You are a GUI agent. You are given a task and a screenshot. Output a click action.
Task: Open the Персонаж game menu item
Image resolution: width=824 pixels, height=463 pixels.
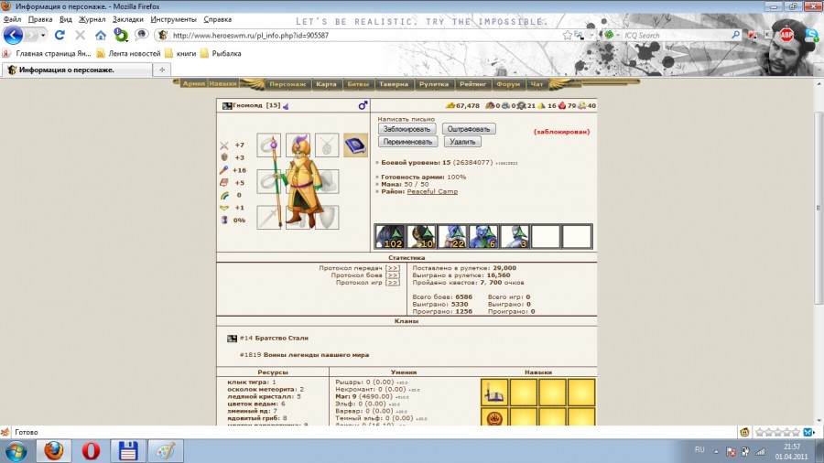coord(287,84)
